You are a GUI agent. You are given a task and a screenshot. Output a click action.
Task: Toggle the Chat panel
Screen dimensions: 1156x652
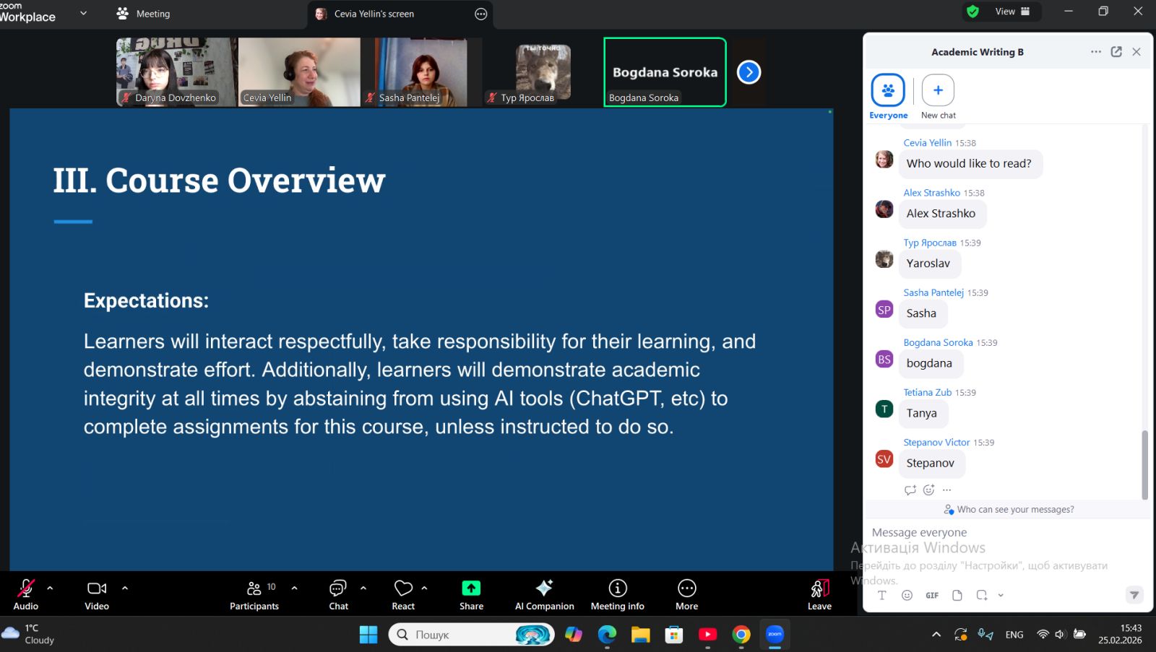(338, 594)
